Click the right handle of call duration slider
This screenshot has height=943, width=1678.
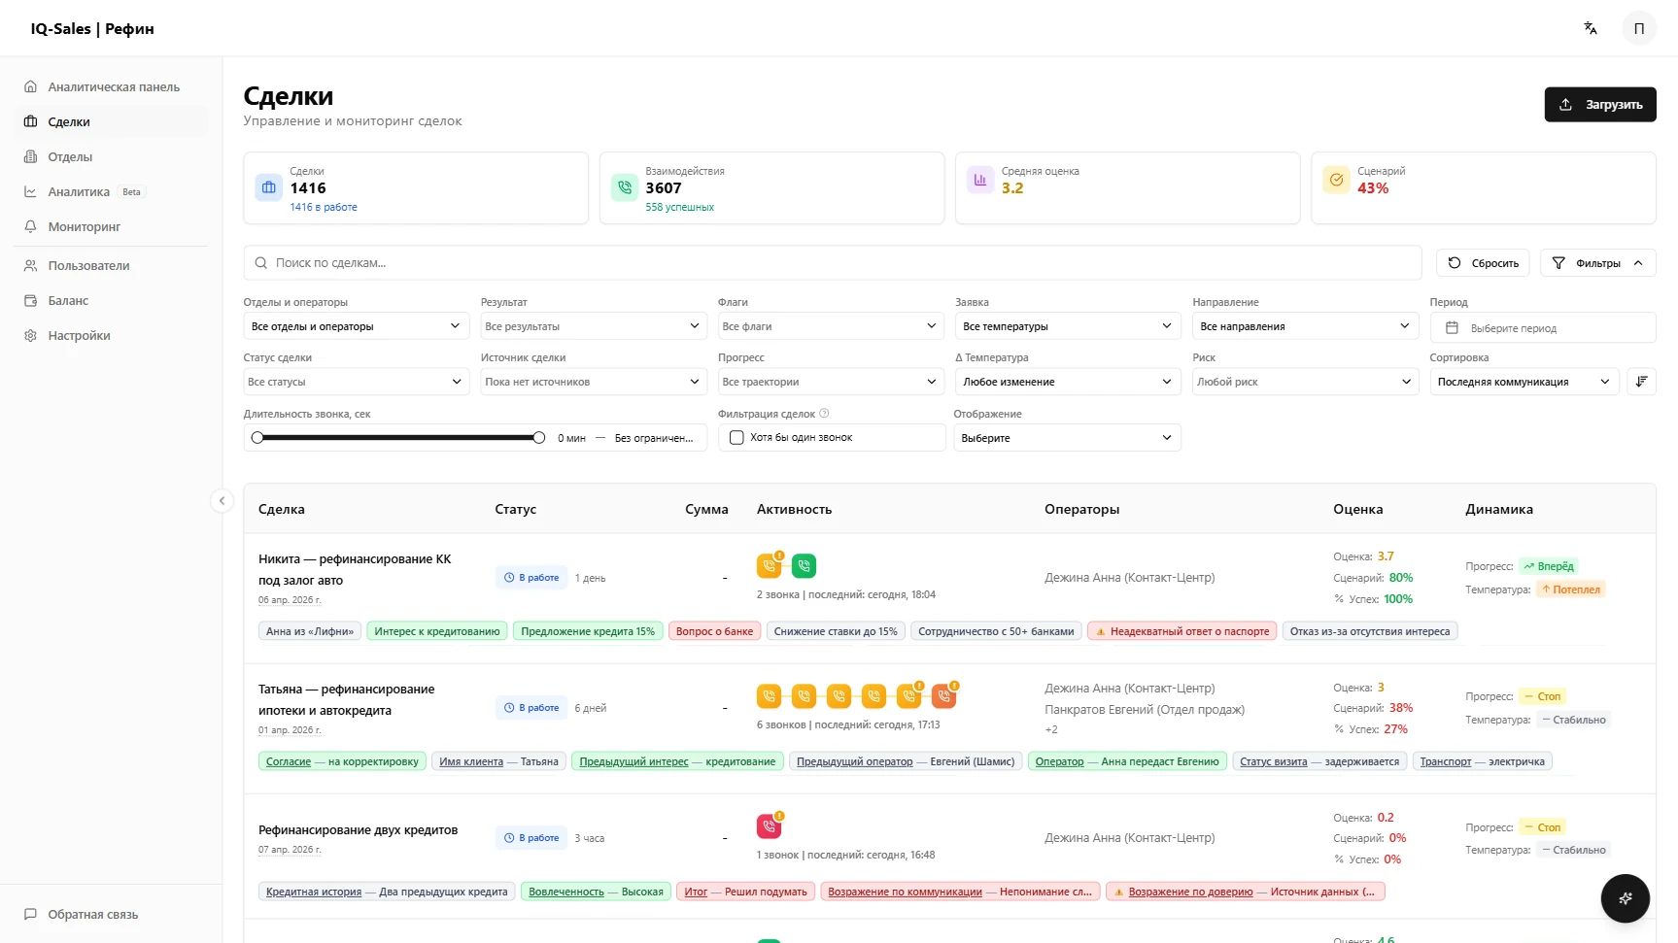coord(539,438)
